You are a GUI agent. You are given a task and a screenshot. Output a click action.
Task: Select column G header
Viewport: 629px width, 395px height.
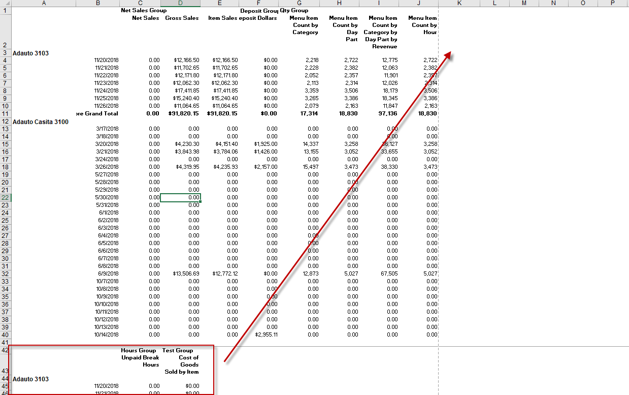[299, 3]
